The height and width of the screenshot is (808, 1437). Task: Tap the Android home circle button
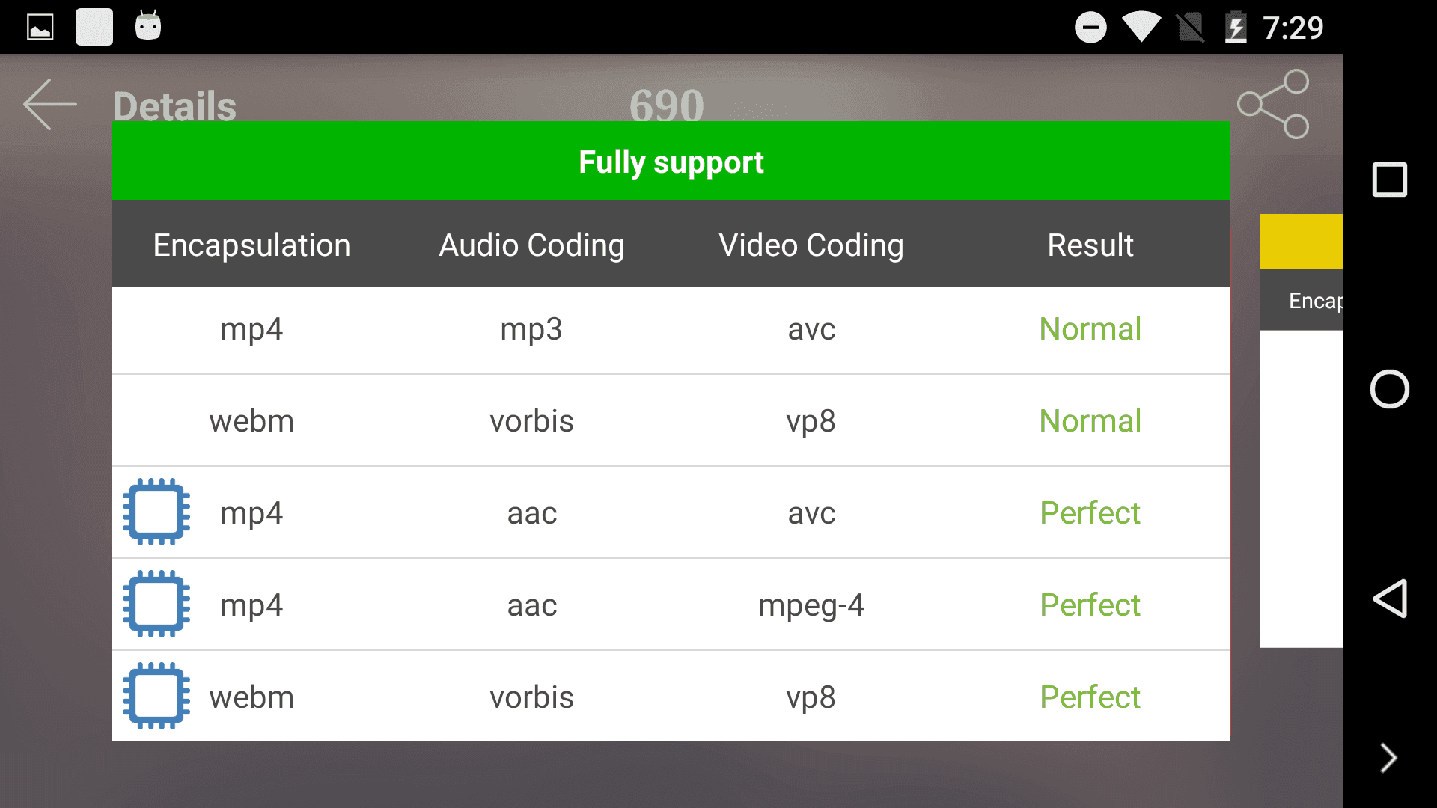click(x=1390, y=389)
